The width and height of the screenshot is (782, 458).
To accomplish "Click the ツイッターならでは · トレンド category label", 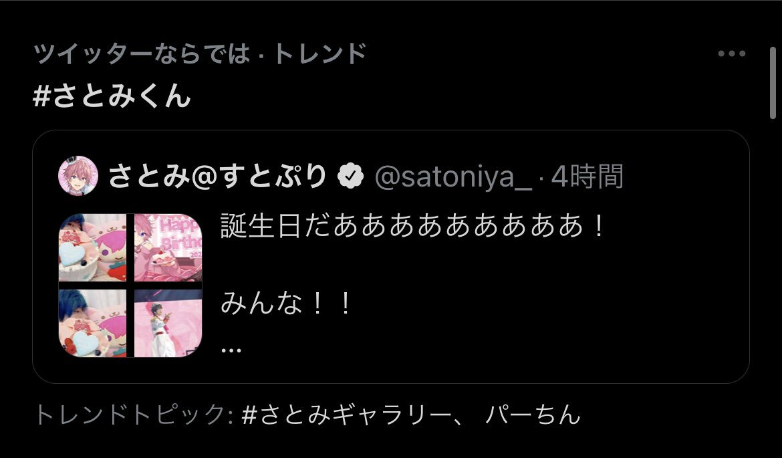I will [200, 53].
